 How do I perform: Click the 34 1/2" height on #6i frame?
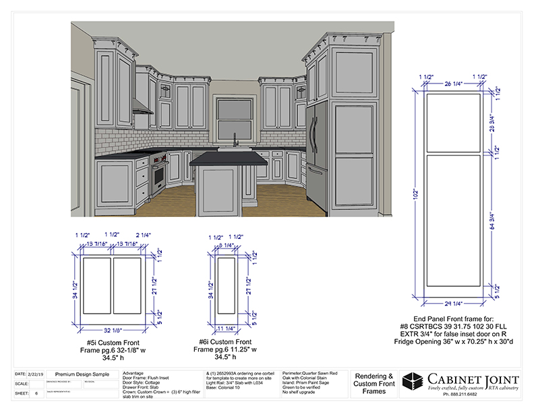click(211, 290)
